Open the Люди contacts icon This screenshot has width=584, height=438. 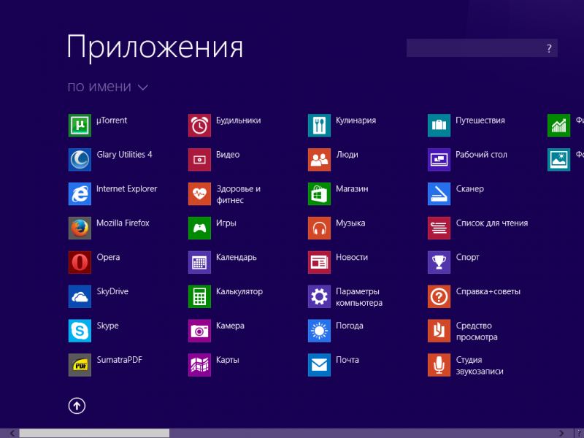(x=319, y=160)
